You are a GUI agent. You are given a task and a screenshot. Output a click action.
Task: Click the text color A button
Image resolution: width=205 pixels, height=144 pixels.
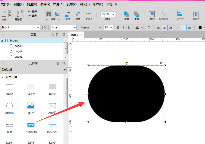(137, 27)
